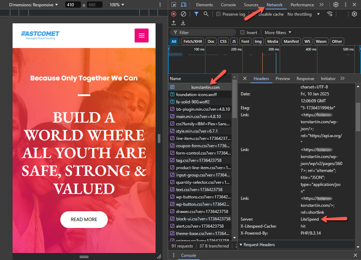The width and height of the screenshot is (361, 260).
Task: Open network conditions via the wifi icon
Action: click(330, 14)
